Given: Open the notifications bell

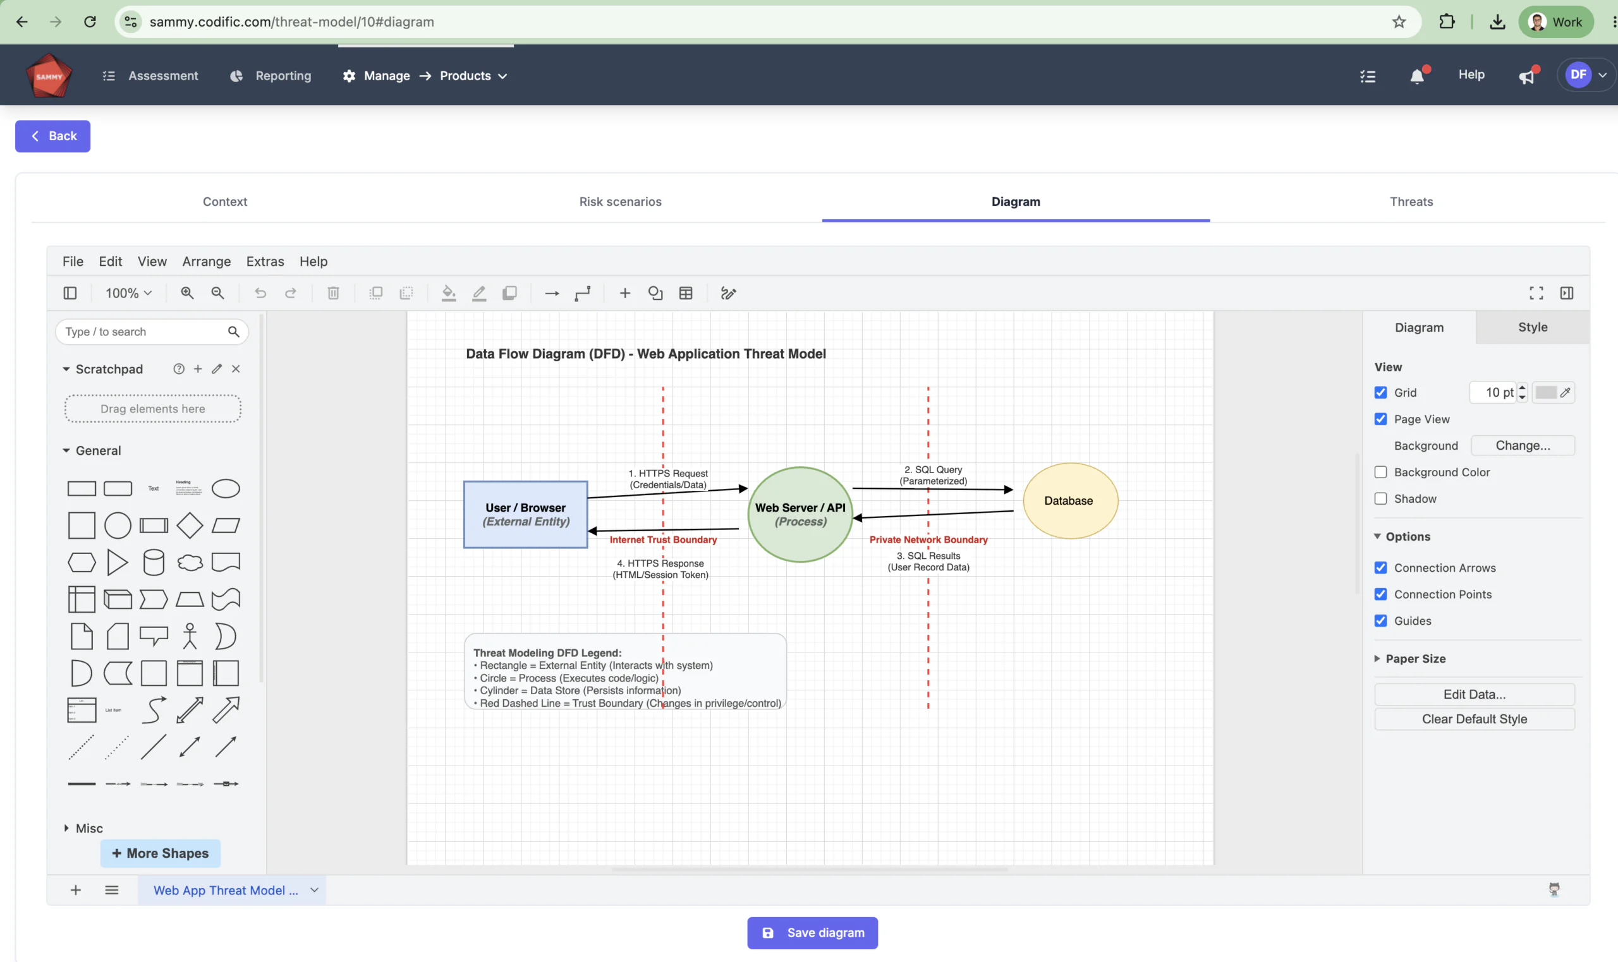Looking at the screenshot, I should [x=1417, y=76].
